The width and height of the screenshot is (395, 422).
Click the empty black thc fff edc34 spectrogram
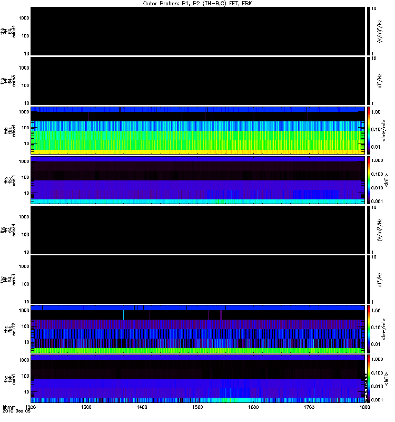pos(197,230)
